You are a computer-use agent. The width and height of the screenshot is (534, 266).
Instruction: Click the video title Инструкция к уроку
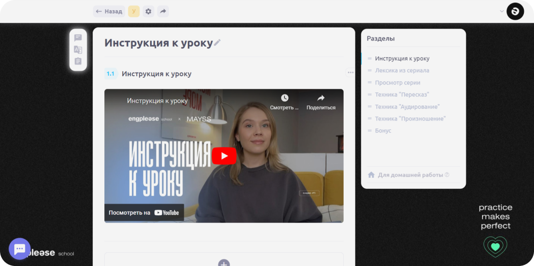pos(157,101)
